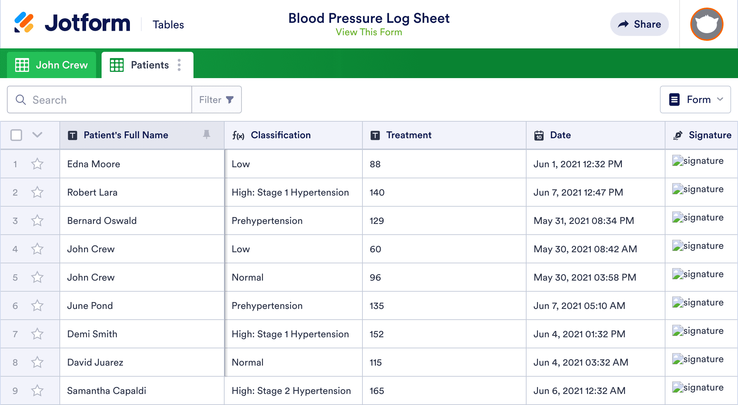Open the View This Form link
Viewport: 738px width, 405px height.
tap(369, 32)
